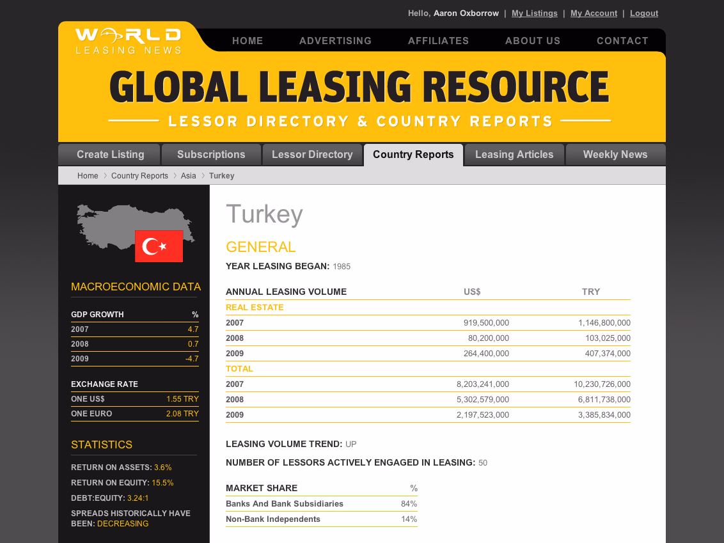Switch to the Subscriptions tab

(211, 155)
